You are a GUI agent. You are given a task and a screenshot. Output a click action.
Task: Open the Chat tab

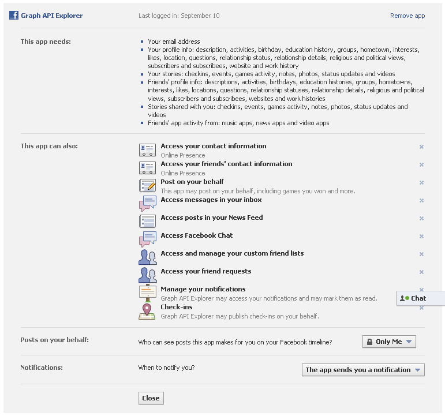click(x=418, y=298)
